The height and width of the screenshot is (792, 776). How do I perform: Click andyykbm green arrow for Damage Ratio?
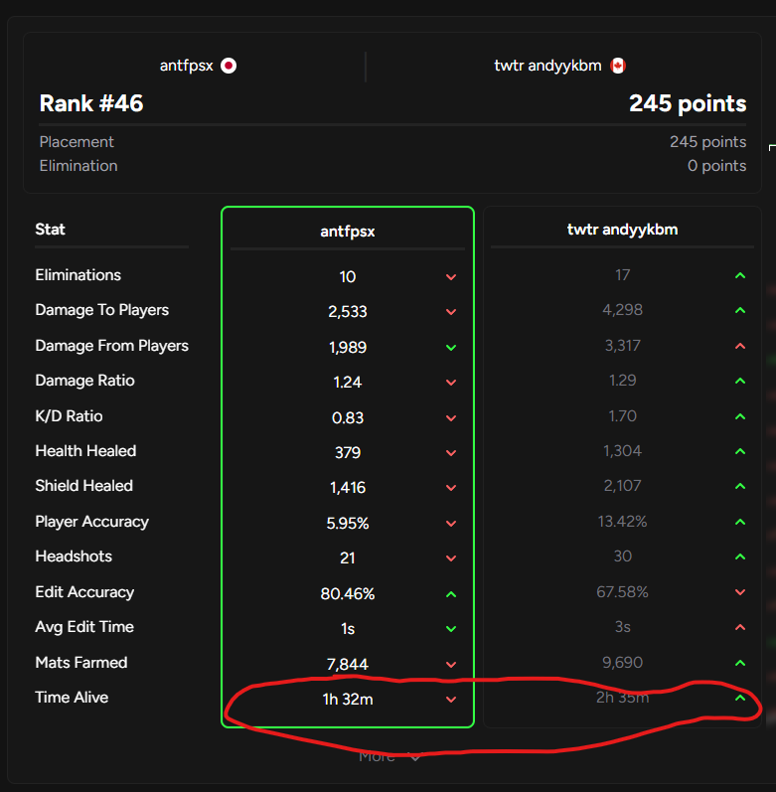(x=740, y=381)
